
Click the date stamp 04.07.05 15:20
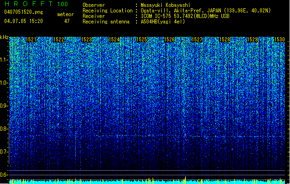click(x=24, y=21)
